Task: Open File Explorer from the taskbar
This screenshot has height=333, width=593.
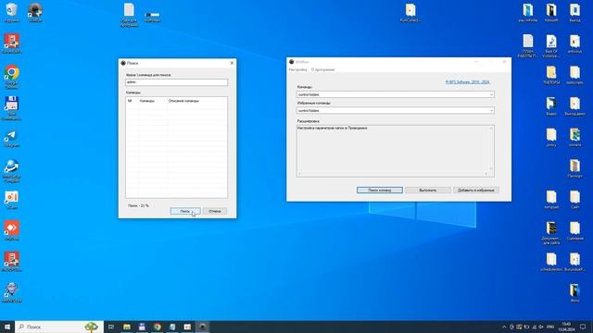Action: 127,327
